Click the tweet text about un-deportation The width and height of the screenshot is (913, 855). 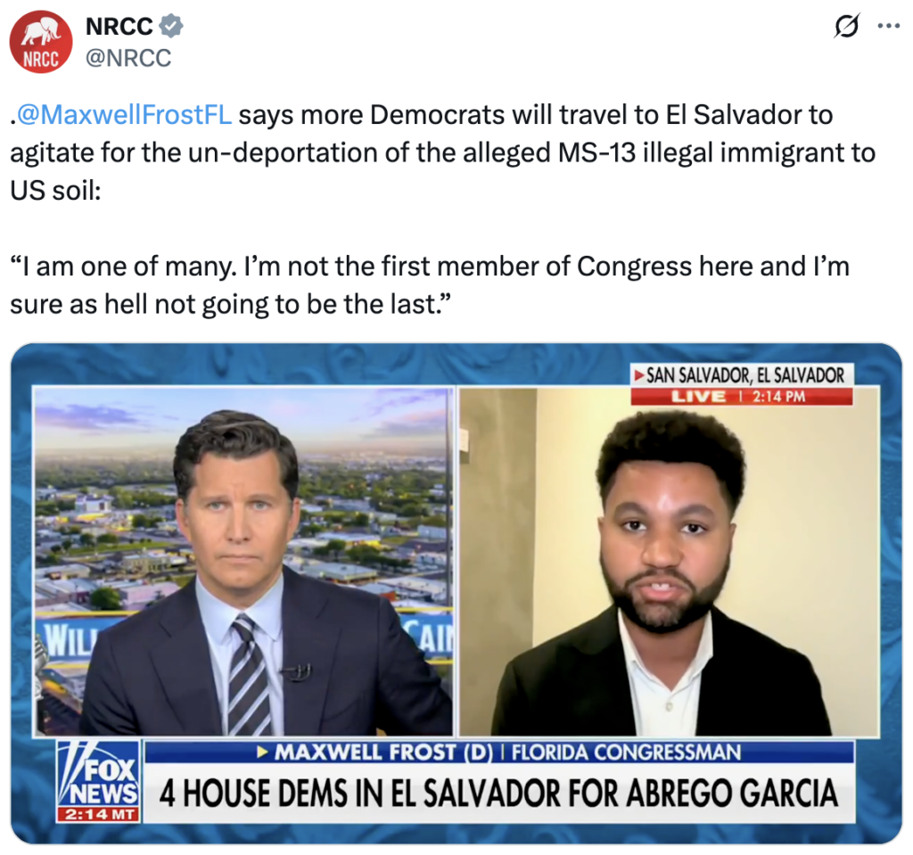pos(442,152)
